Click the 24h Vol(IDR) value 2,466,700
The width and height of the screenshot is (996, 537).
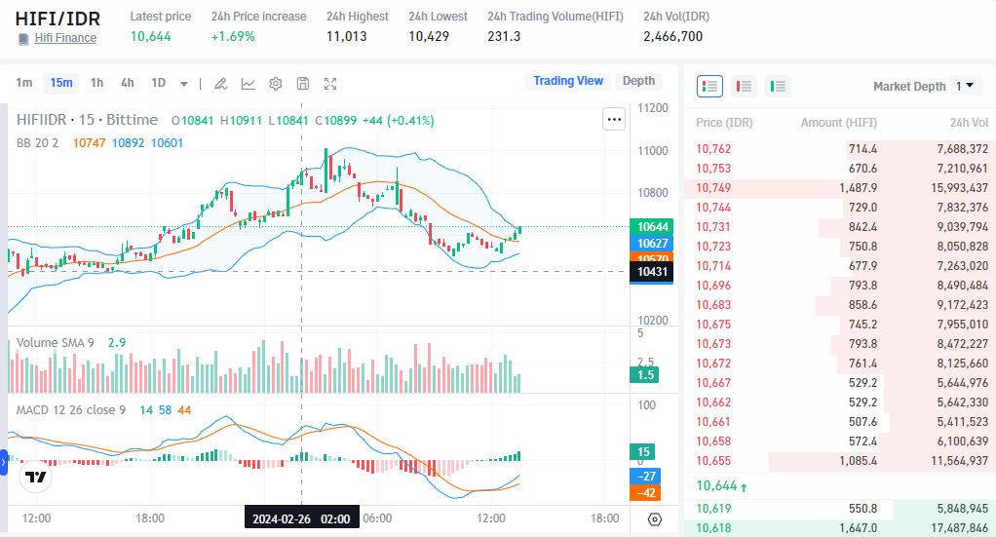click(672, 36)
